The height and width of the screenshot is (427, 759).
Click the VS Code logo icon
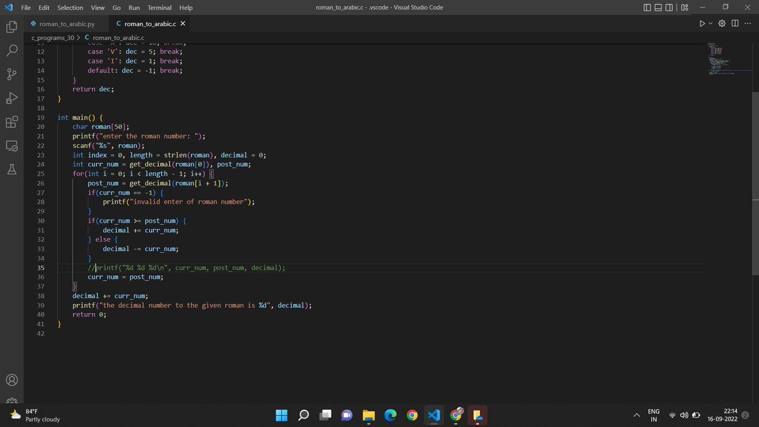click(9, 8)
